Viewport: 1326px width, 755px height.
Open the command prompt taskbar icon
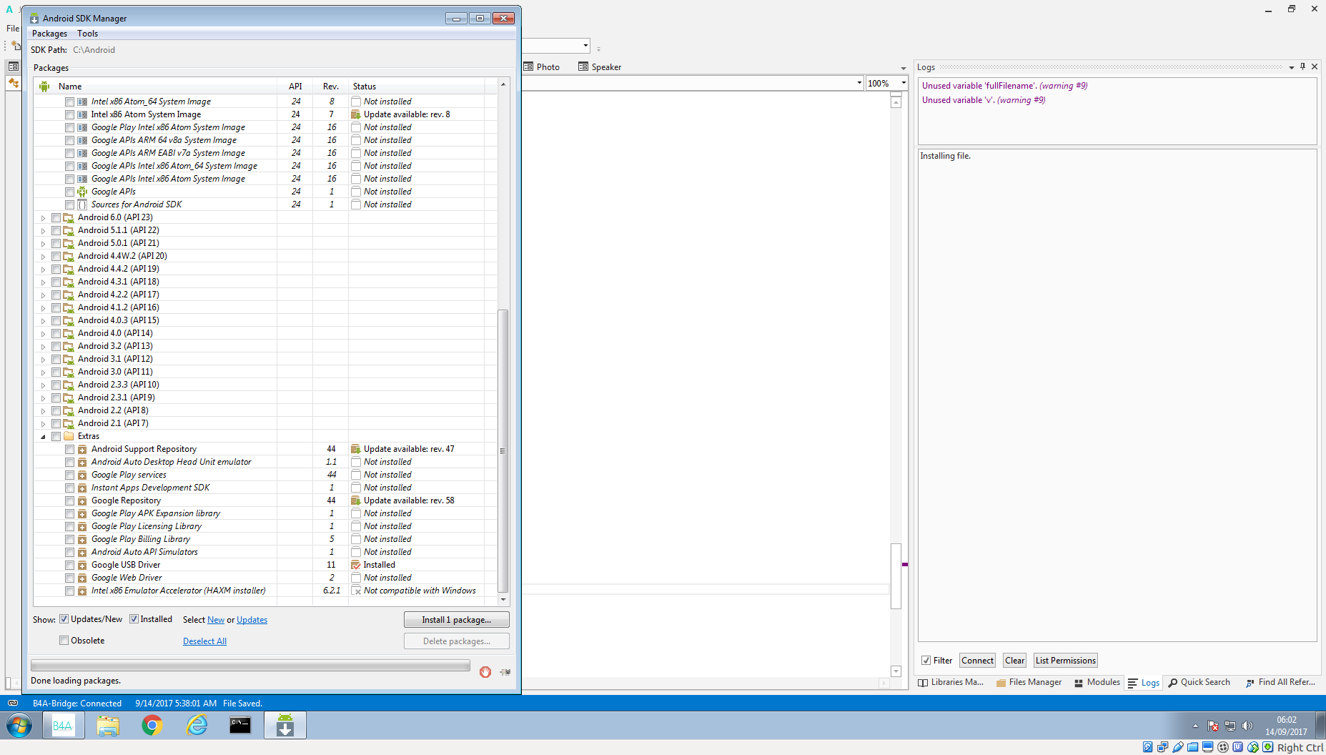pos(240,726)
